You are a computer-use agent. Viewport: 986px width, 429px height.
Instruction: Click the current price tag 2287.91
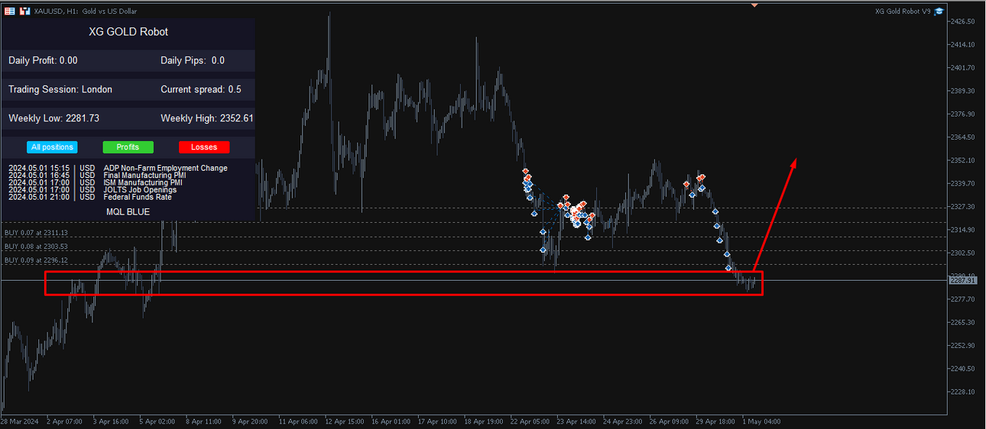point(962,280)
